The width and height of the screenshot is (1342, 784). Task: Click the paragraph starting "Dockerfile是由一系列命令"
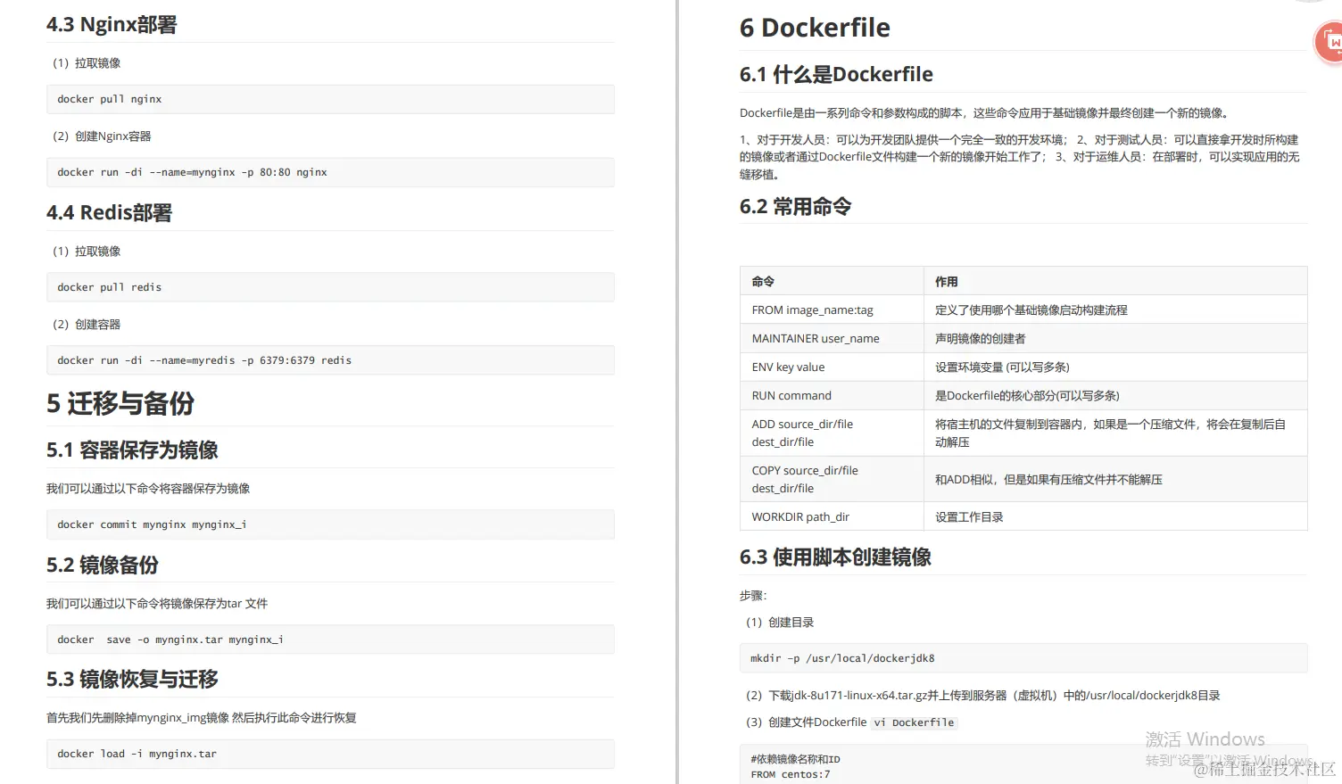986,113
